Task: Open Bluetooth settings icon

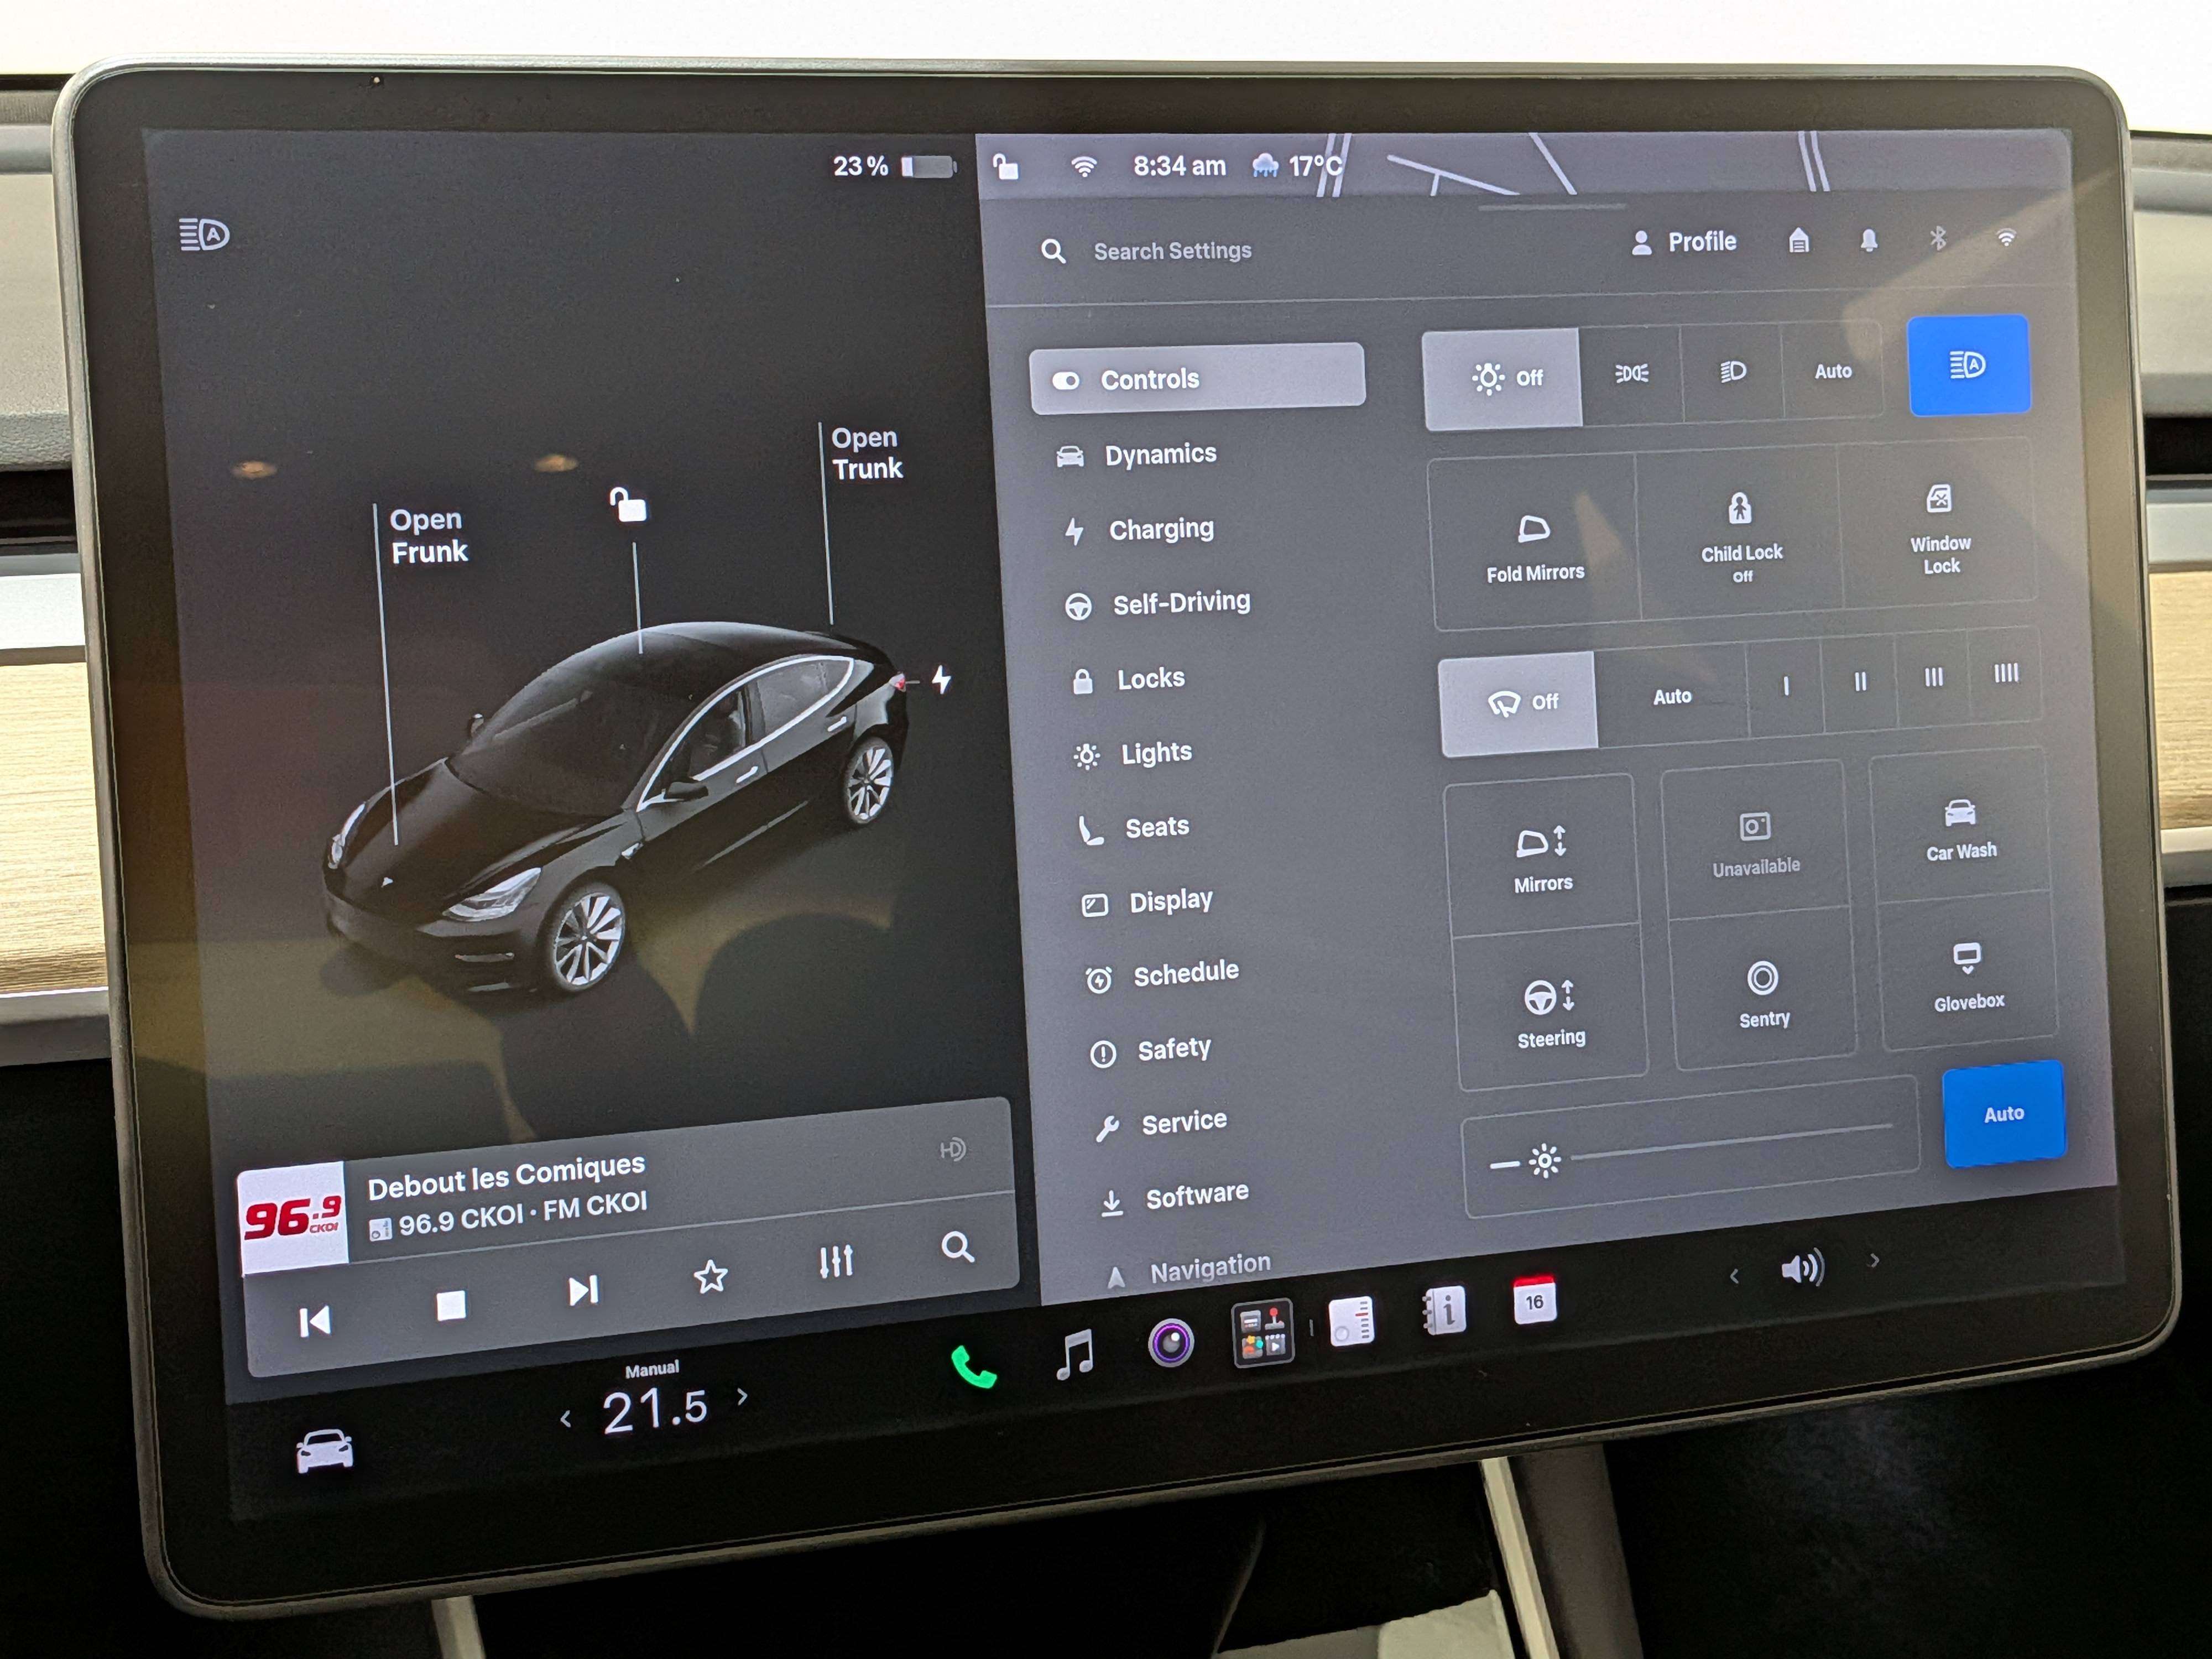Action: (x=1937, y=238)
